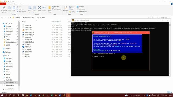Viewport: 173px width, 97px height.
Task: Select the CONFIG.DAT file
Action: tap(28, 30)
